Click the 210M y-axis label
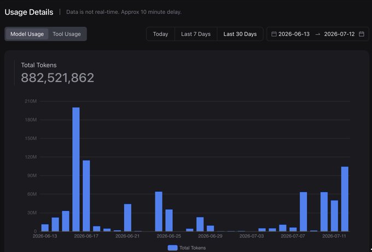 tap(31, 101)
